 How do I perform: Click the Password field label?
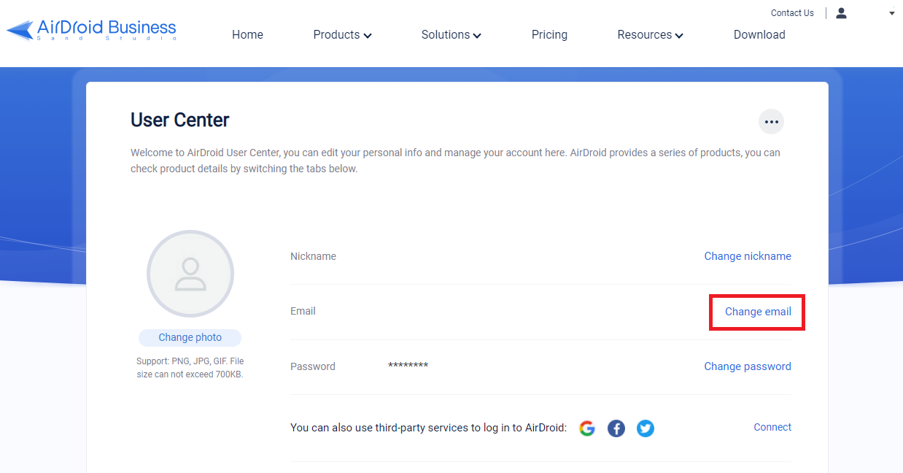click(313, 366)
